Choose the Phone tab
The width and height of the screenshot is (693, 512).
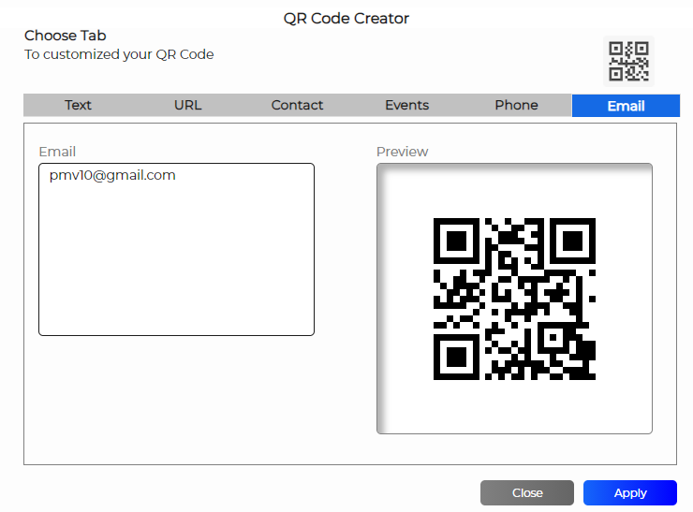pyautogui.click(x=517, y=105)
